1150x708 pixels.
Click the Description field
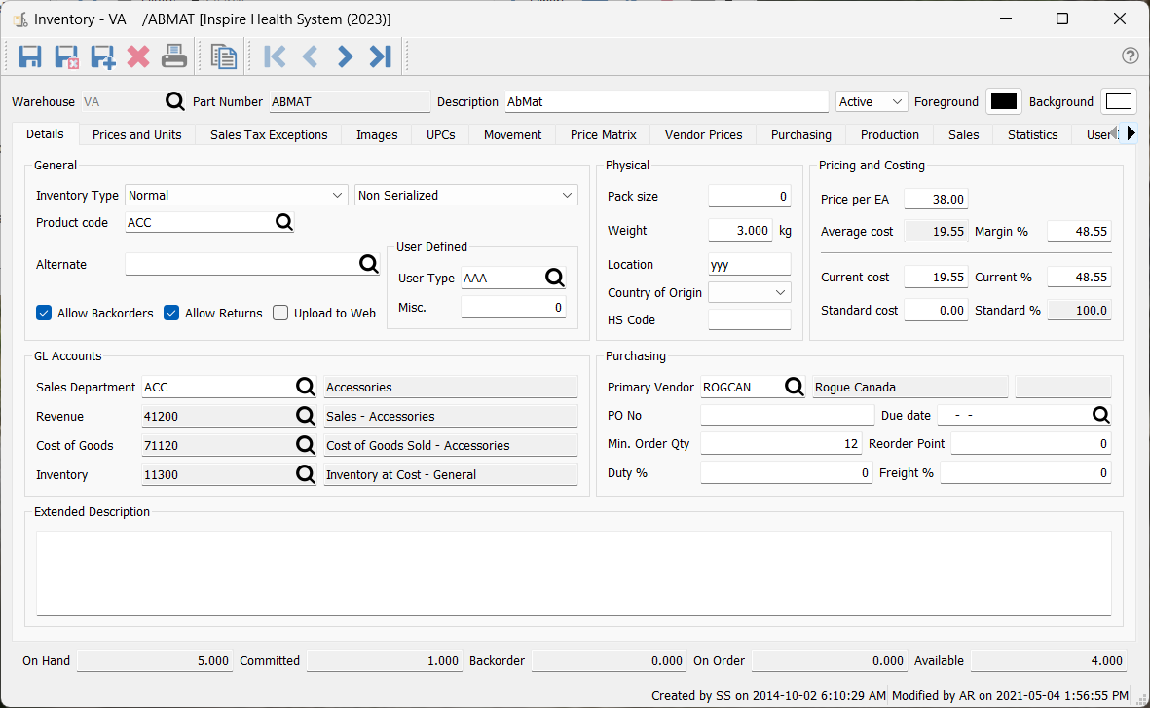667,102
